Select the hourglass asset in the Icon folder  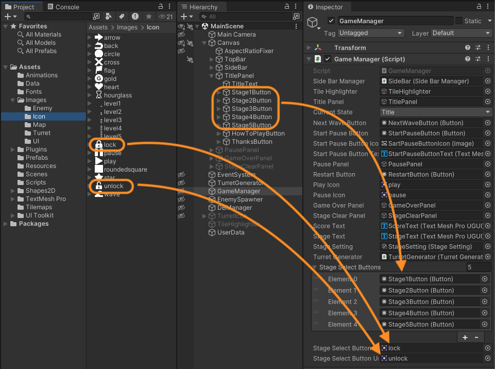[x=118, y=95]
